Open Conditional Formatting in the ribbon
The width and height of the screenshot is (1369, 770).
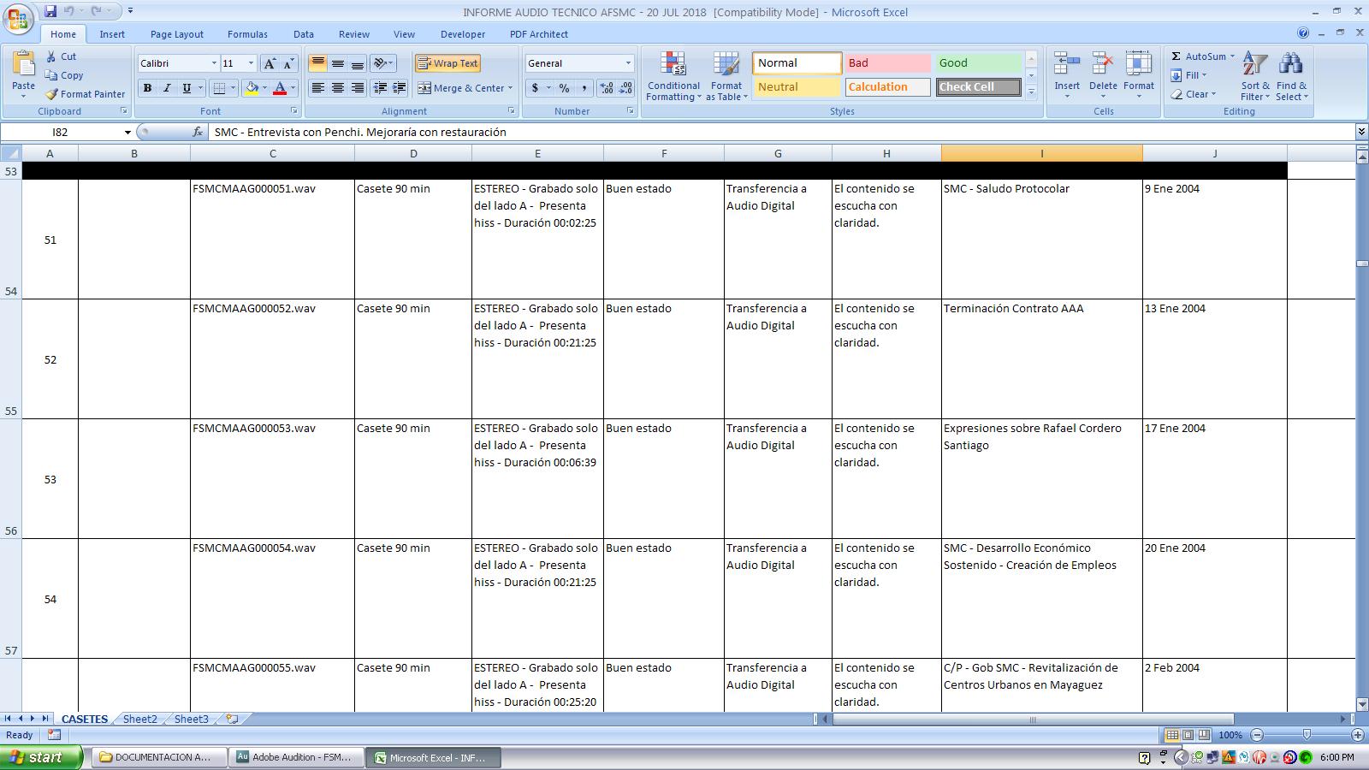tap(673, 66)
